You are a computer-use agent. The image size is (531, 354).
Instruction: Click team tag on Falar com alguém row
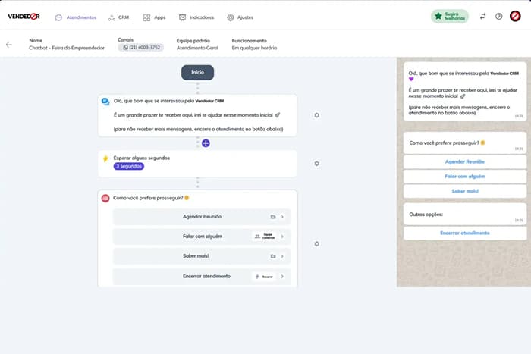265,237
